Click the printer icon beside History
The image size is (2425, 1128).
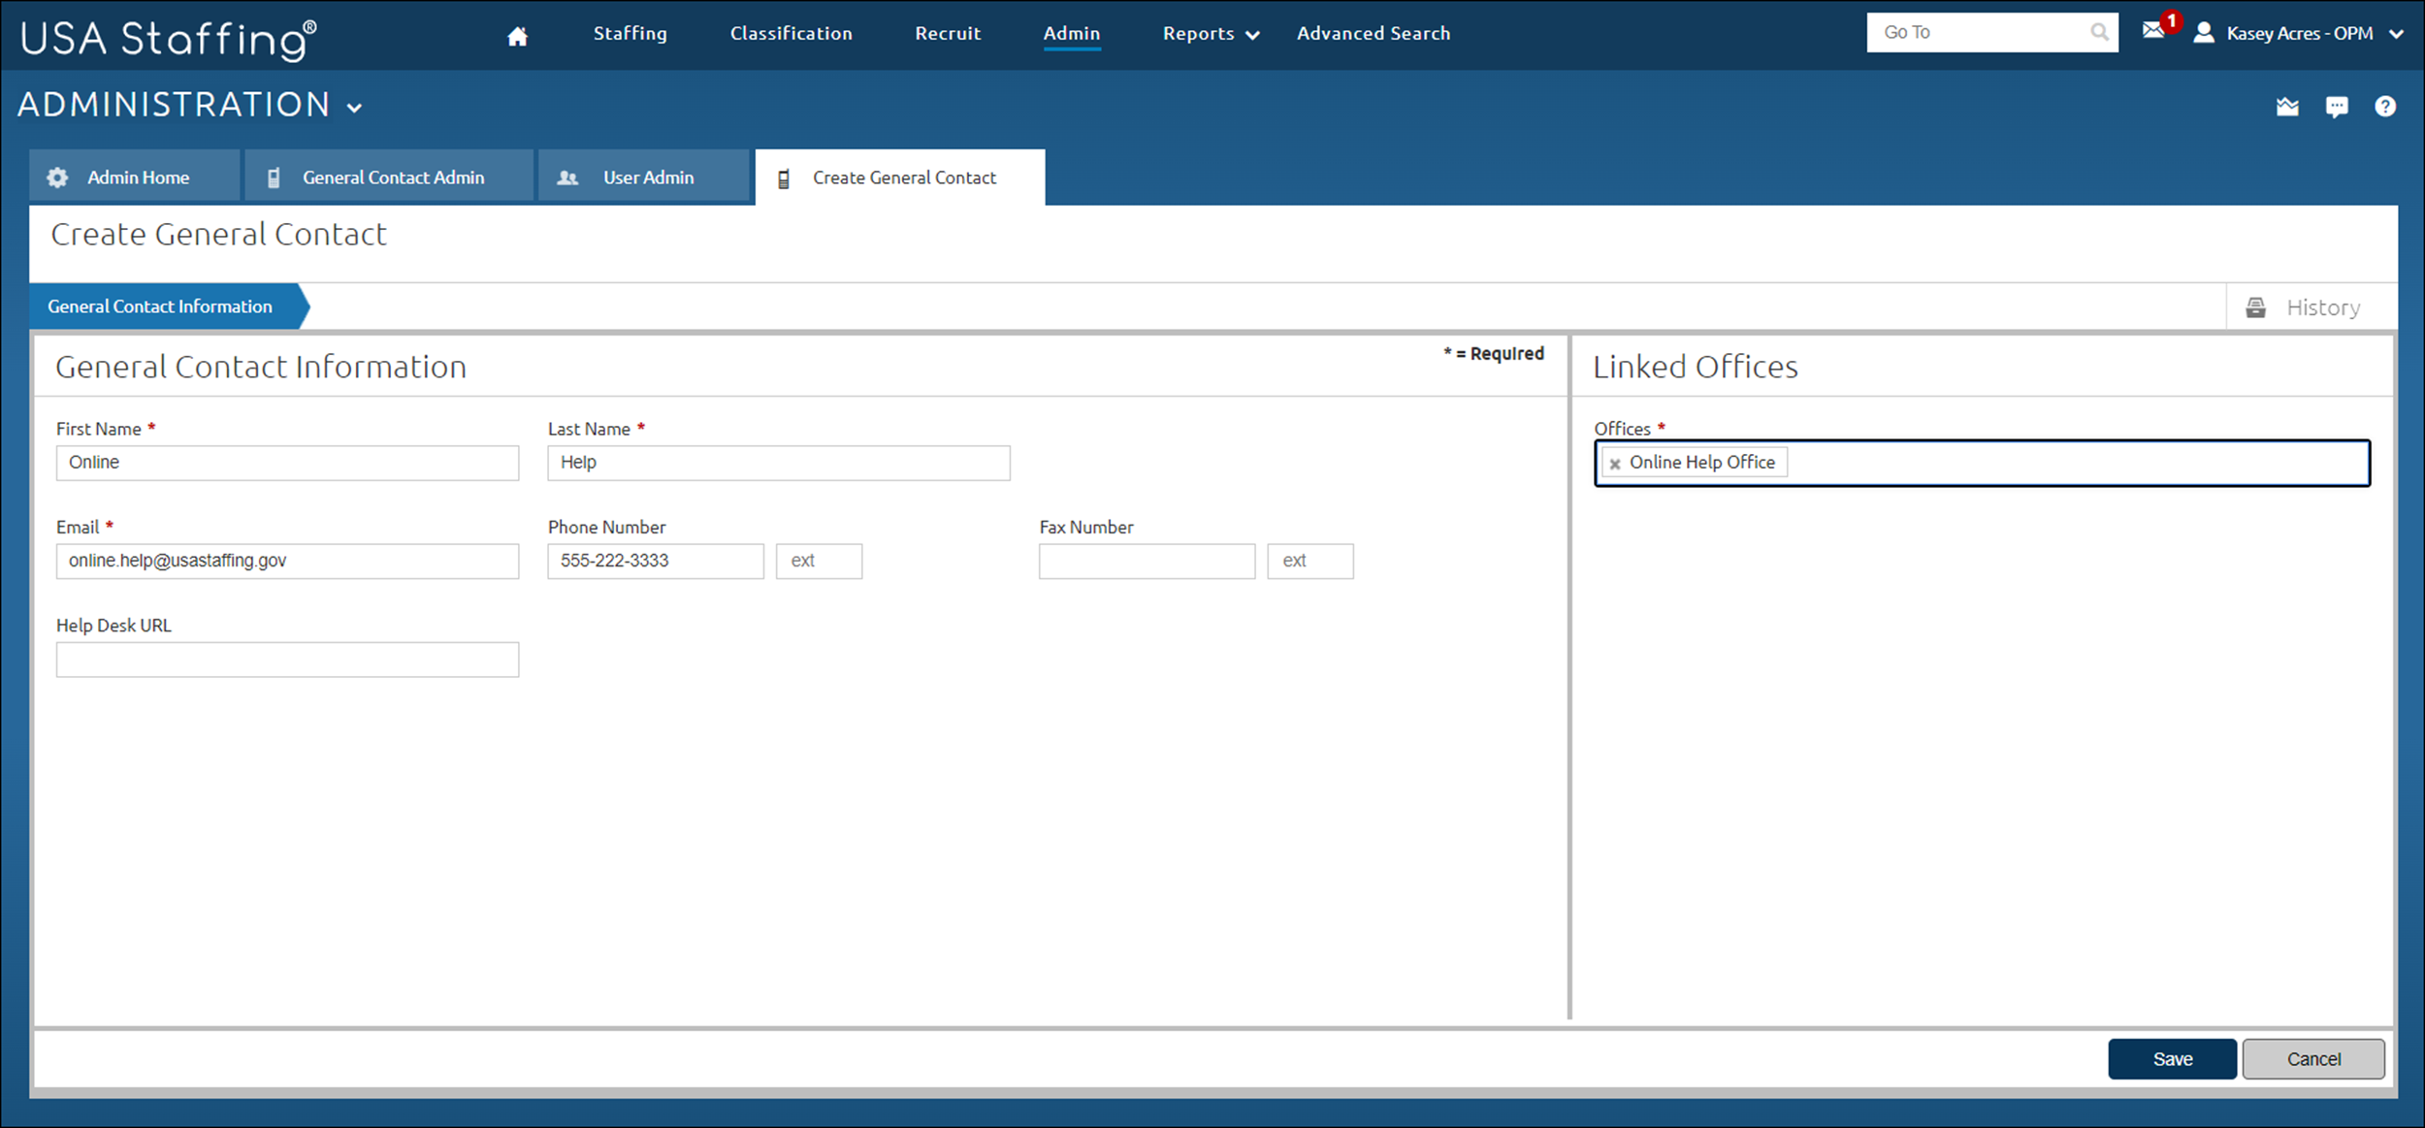click(x=2256, y=306)
